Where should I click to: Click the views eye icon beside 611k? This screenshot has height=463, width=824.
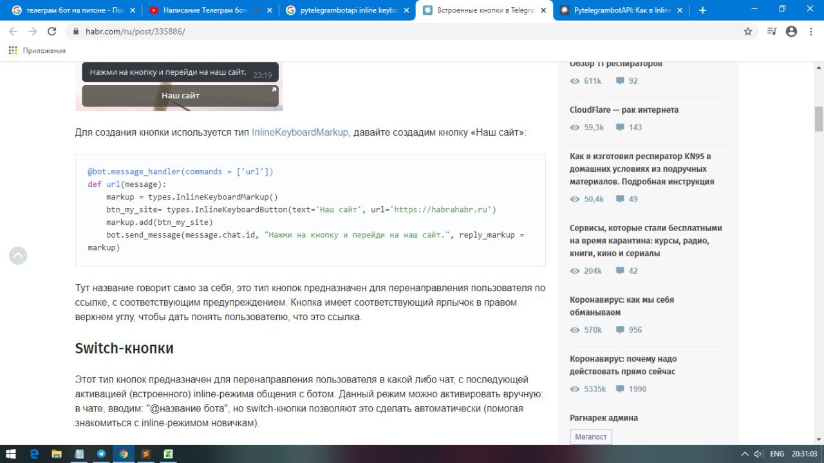point(575,81)
